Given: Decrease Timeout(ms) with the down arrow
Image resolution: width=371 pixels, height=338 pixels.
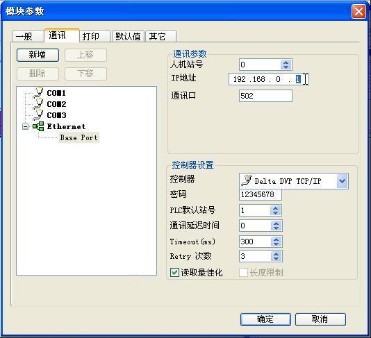Looking at the screenshot, I should click(276, 244).
